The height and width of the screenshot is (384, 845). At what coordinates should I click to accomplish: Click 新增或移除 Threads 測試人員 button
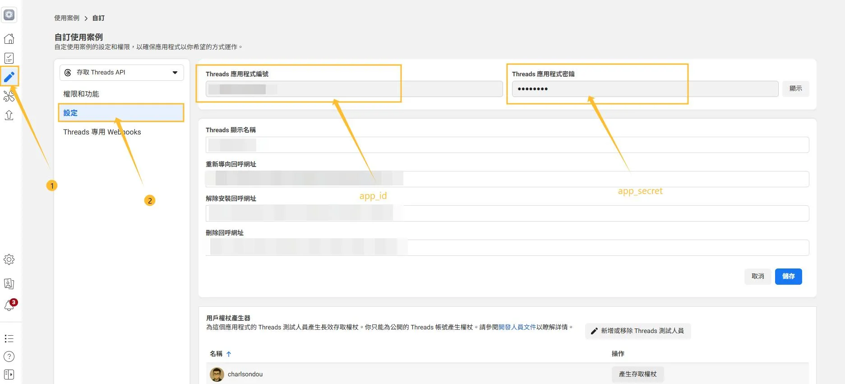point(638,331)
